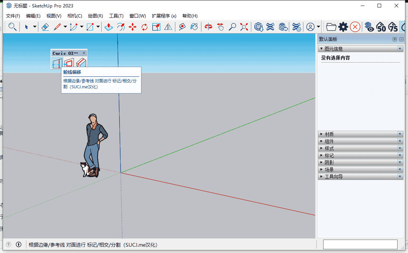Screen dimensions: 408x253
Task: Open the 相机(C) menu
Action: (74, 16)
